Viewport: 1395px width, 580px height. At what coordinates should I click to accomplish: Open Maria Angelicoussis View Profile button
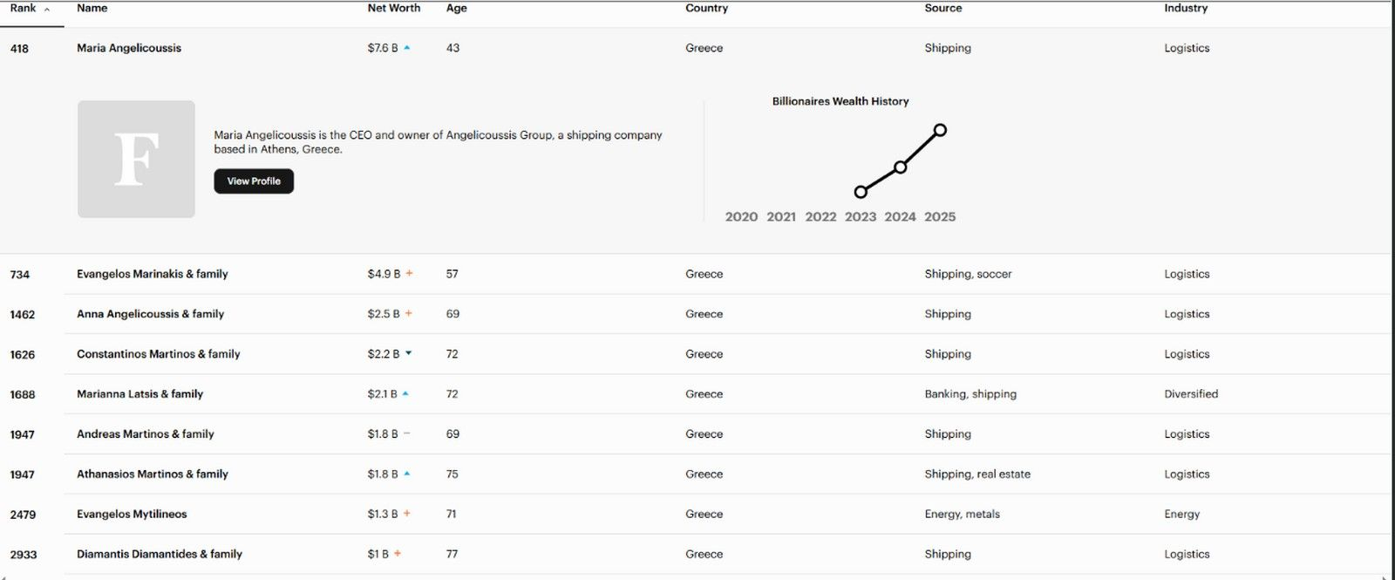[x=254, y=181]
